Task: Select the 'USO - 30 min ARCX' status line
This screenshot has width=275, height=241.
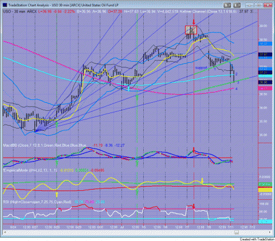Action: point(20,11)
